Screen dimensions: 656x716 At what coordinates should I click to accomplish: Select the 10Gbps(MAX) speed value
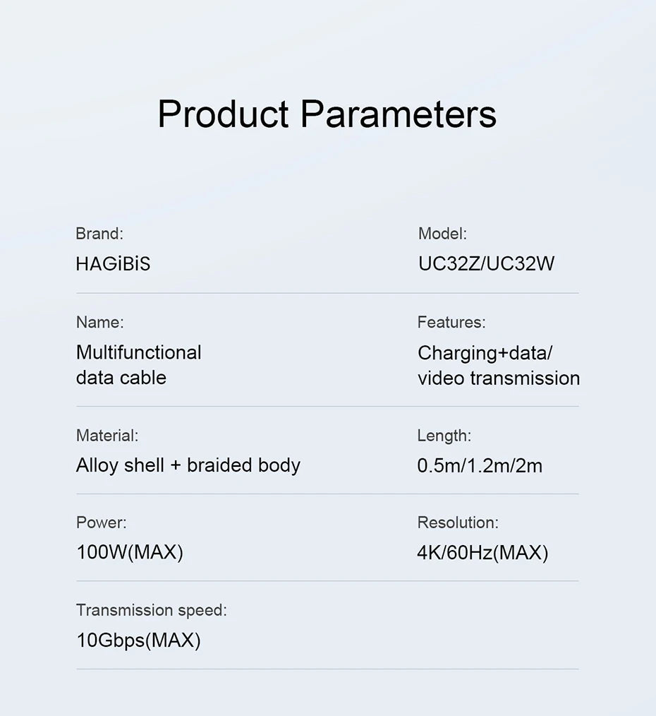point(138,640)
